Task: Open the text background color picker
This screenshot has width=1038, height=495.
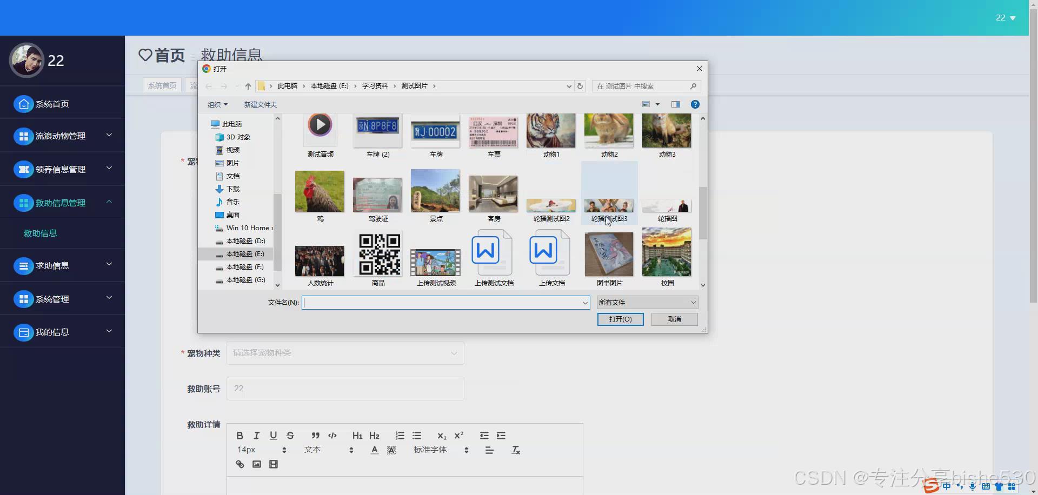Action: click(x=391, y=450)
